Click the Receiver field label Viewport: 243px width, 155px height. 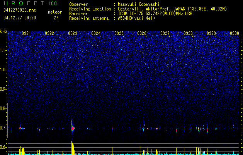tap(78, 14)
